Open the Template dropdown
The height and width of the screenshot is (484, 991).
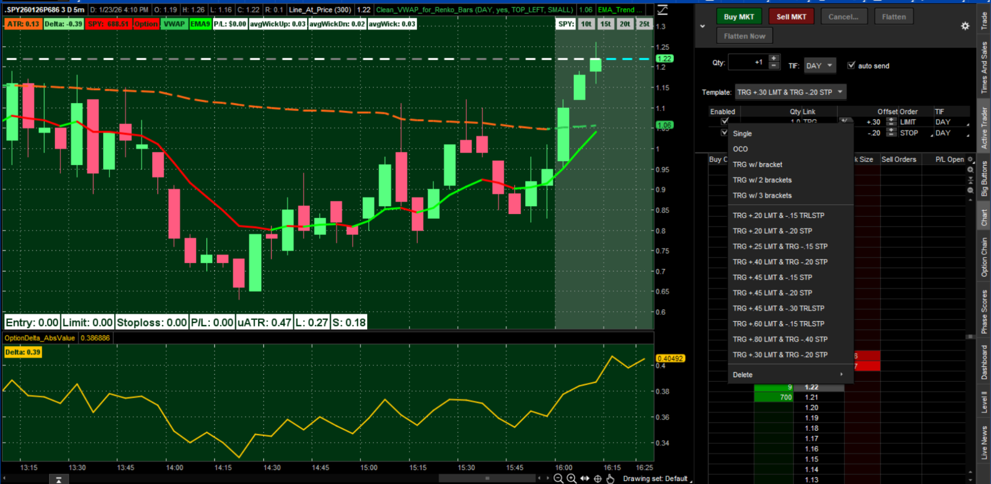[x=790, y=92]
